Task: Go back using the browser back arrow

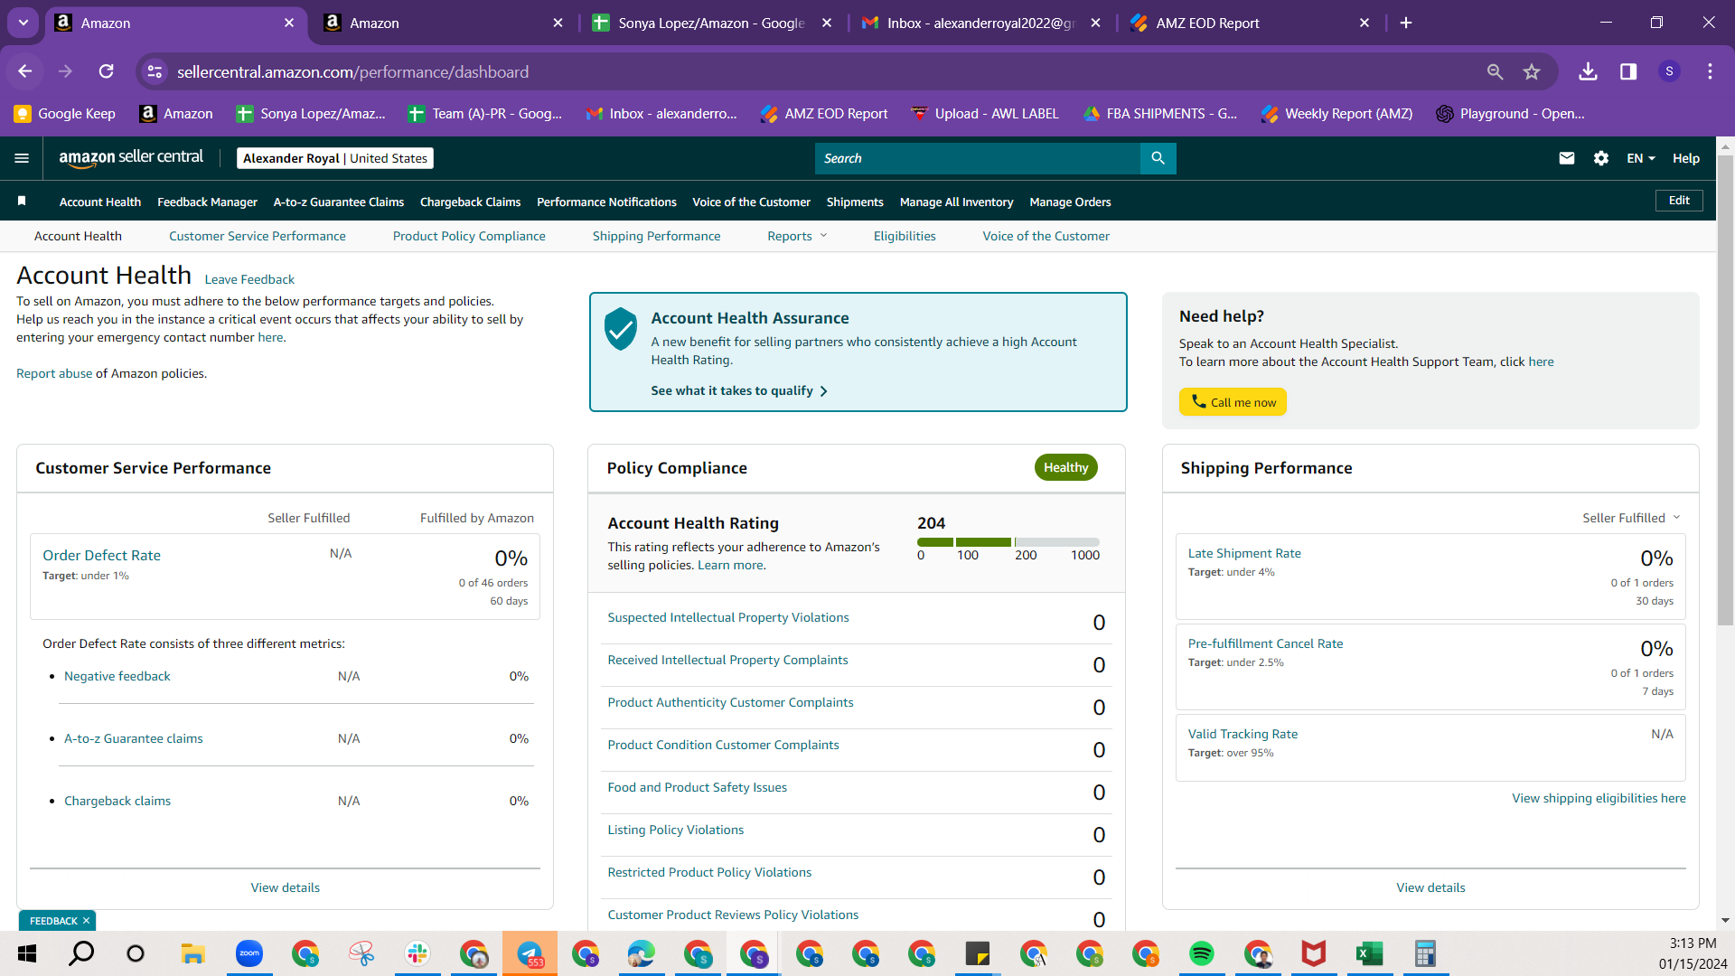Action: point(25,71)
